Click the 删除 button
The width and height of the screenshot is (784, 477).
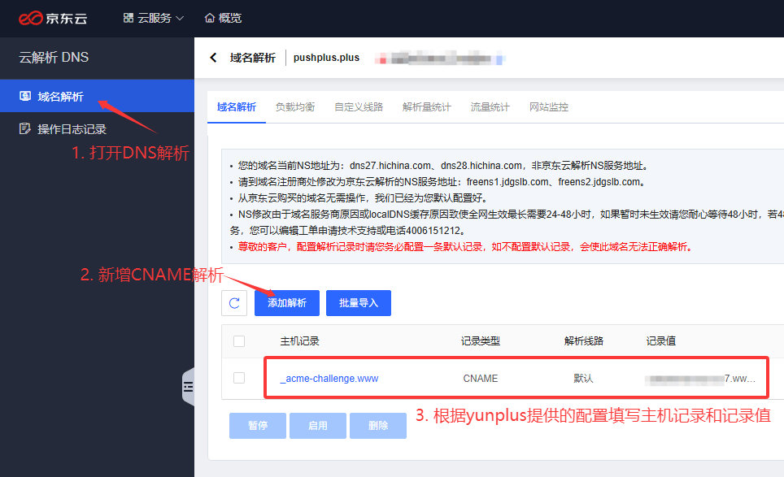(x=378, y=426)
